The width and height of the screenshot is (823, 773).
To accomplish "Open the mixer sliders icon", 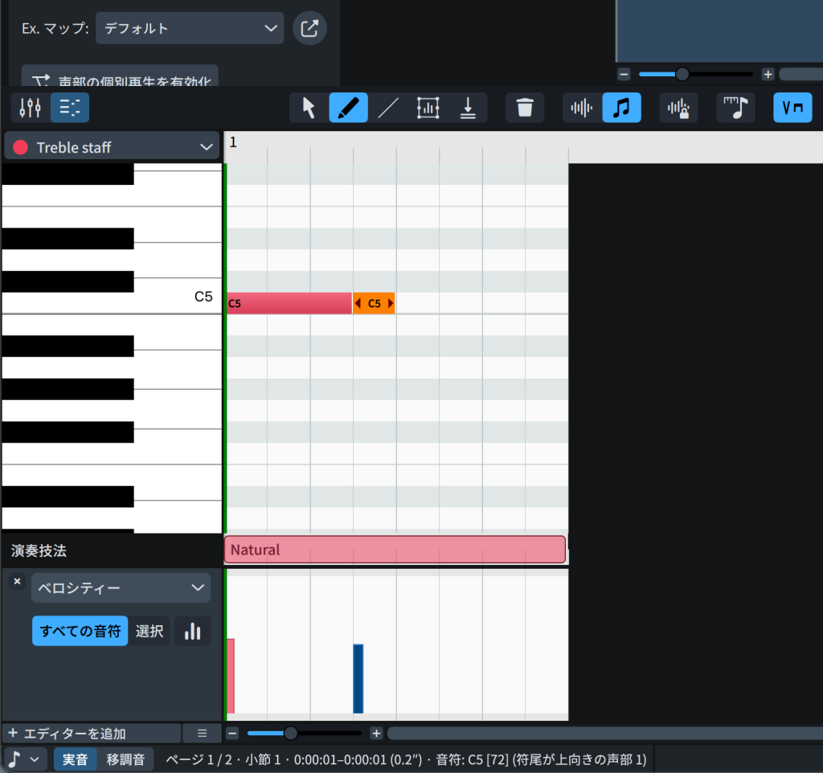I will [31, 108].
